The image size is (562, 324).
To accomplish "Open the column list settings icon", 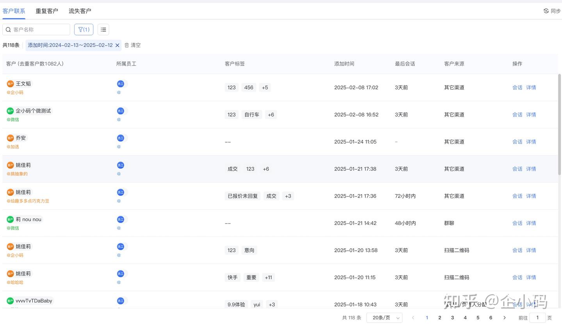I will (x=103, y=30).
